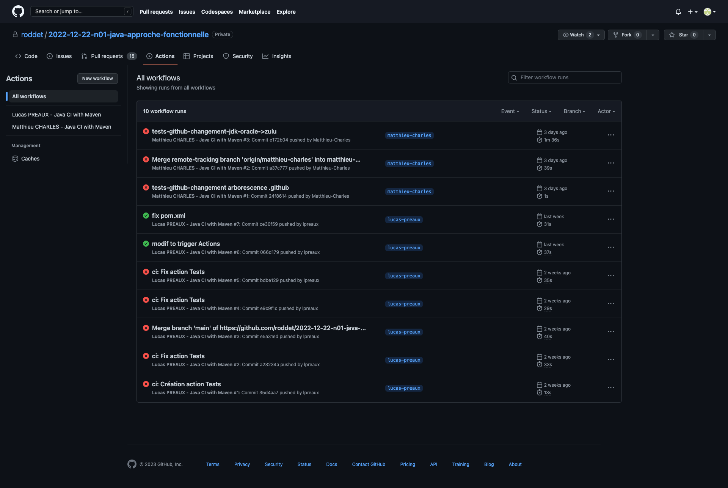Click the Caches database icon

[15, 159]
